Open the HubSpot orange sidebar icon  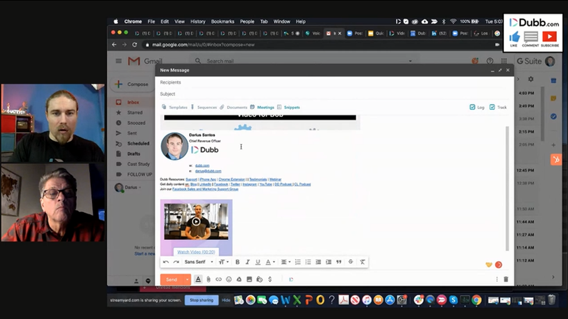[x=556, y=159]
